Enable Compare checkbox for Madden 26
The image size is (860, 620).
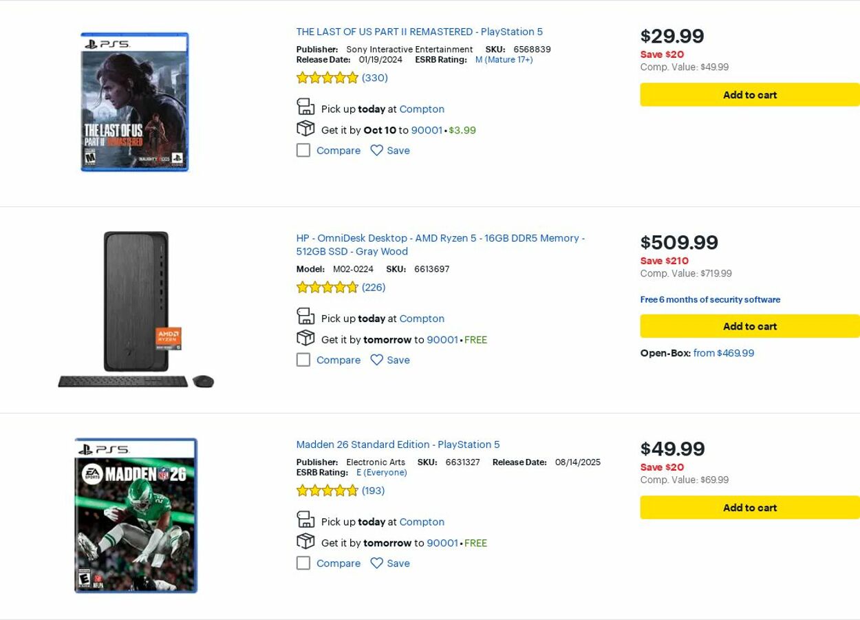point(303,563)
